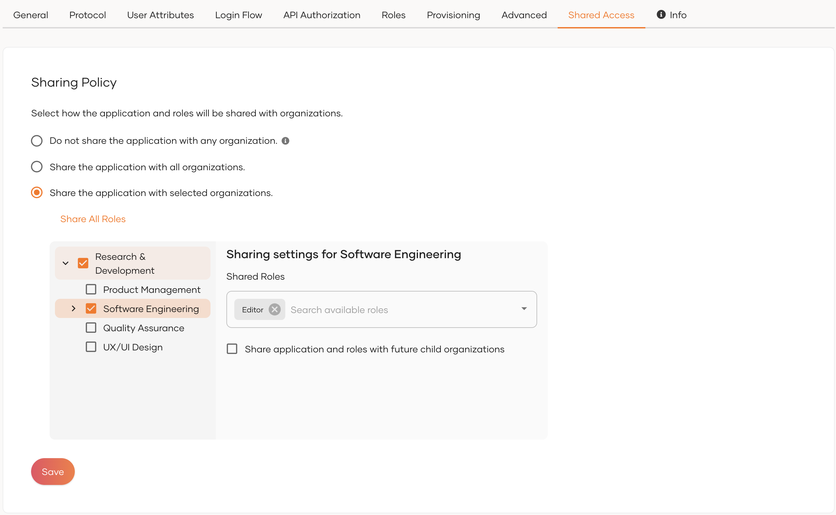This screenshot has height=515, width=836.
Task: Check the Quality Assurance checkbox
Action: [91, 328]
